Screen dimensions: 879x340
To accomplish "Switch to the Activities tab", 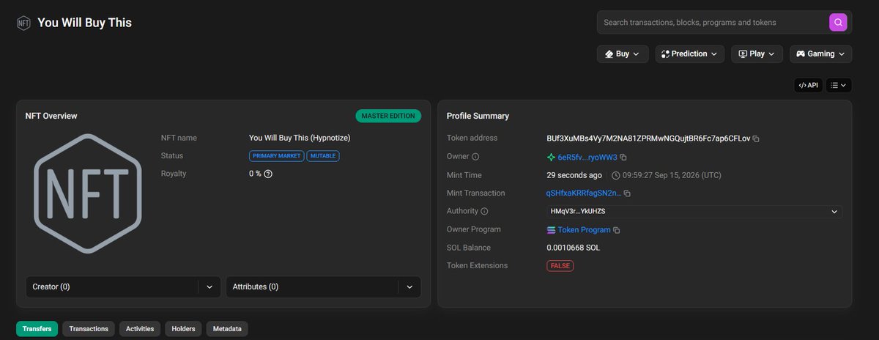I will (140, 329).
